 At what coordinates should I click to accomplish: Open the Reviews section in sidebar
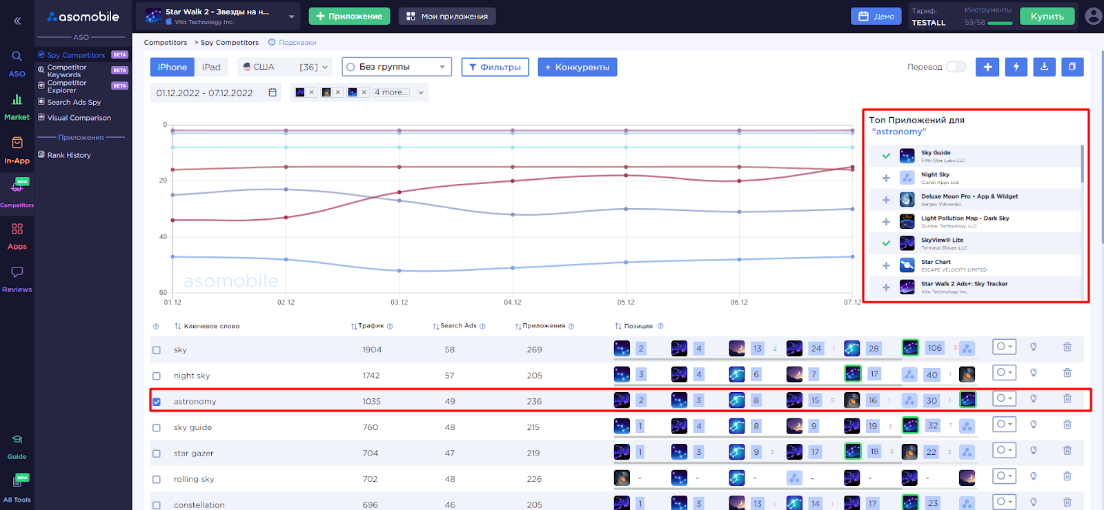coord(17,279)
